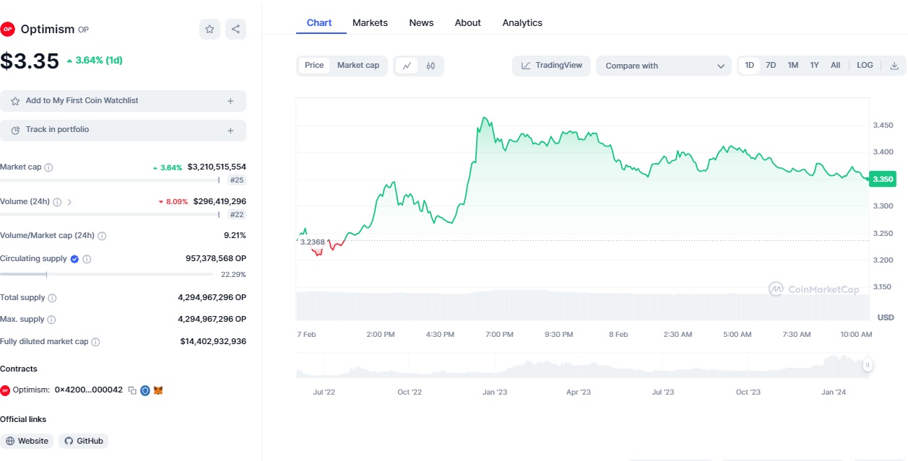This screenshot has height=461, width=908.
Task: Select the Price chart toggle
Action: (x=314, y=66)
